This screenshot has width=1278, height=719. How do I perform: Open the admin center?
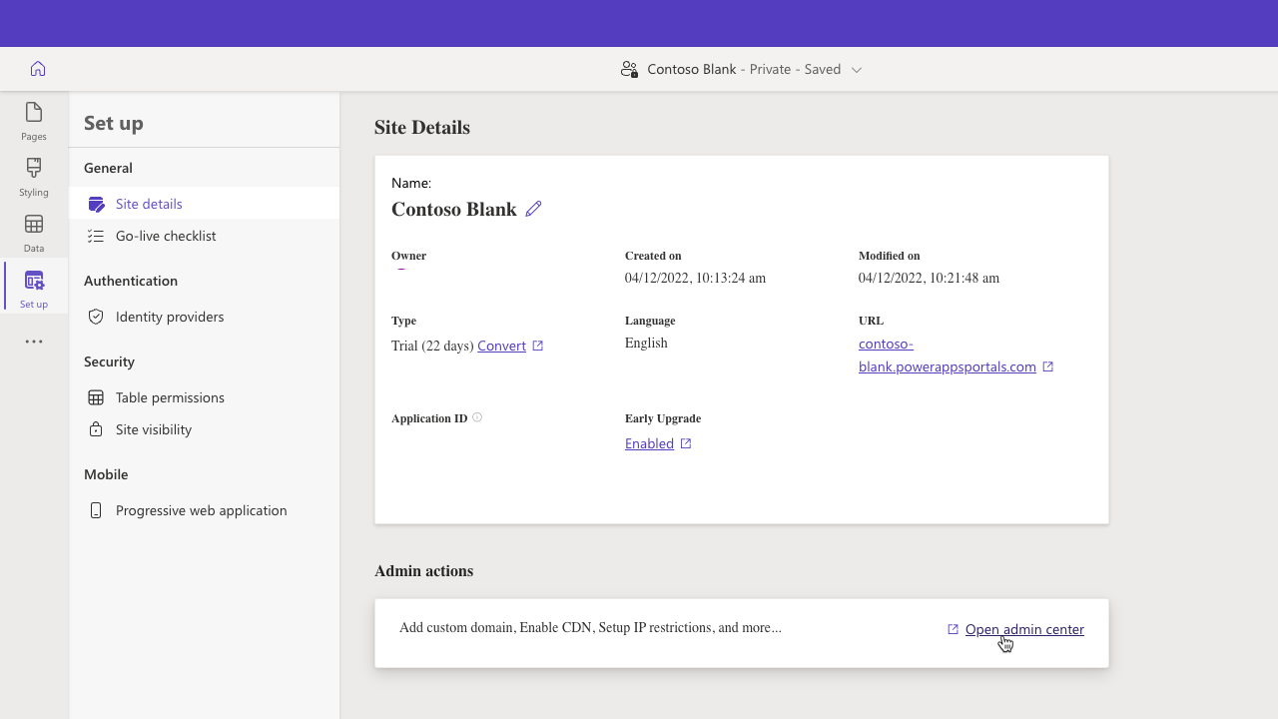(1024, 629)
